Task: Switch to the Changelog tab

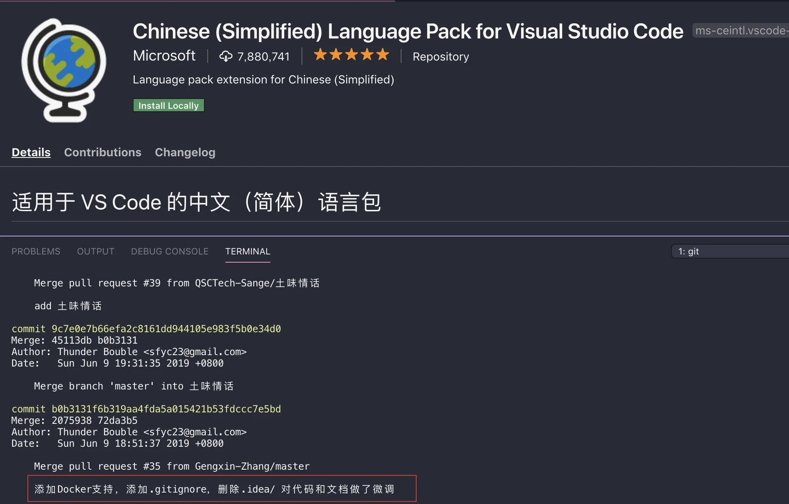Action: (x=185, y=152)
